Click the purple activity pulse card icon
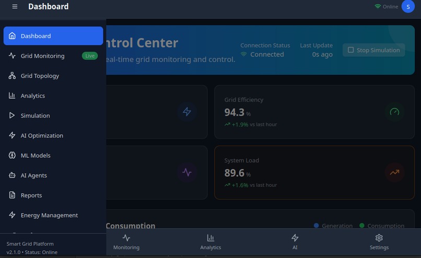 pos(187,172)
